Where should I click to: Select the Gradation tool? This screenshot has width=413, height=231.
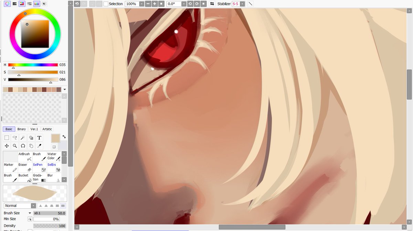coord(39,177)
